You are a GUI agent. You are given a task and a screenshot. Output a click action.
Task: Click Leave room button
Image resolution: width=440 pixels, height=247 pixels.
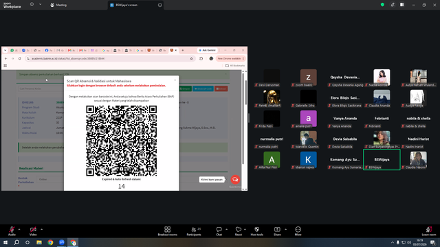coord(429,231)
